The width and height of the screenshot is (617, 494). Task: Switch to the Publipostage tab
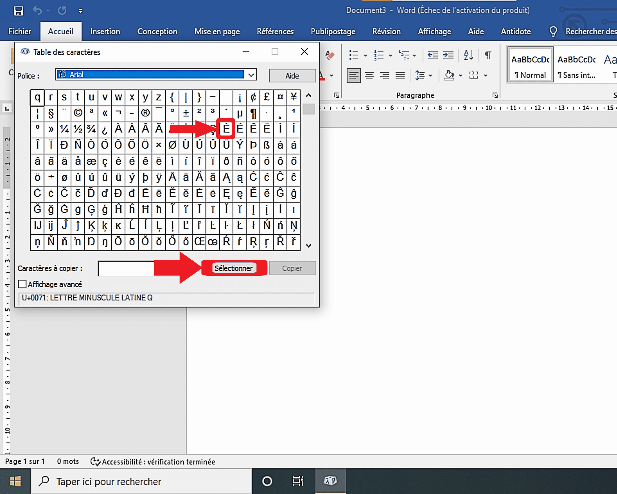click(x=333, y=31)
